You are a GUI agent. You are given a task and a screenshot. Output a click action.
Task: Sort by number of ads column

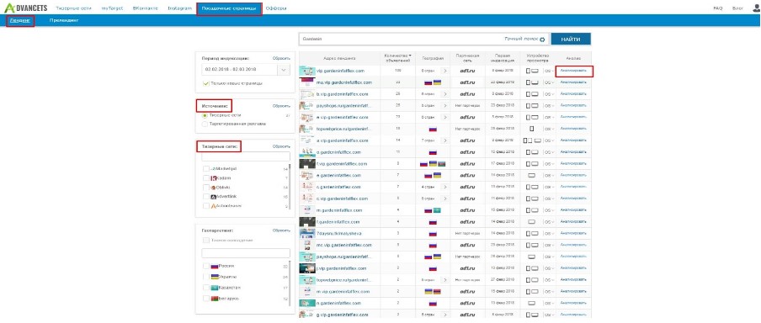click(397, 58)
